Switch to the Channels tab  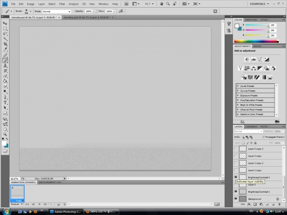point(251,127)
